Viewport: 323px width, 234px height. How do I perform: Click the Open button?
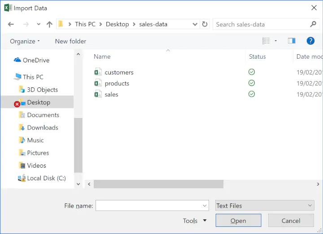[x=238, y=221]
